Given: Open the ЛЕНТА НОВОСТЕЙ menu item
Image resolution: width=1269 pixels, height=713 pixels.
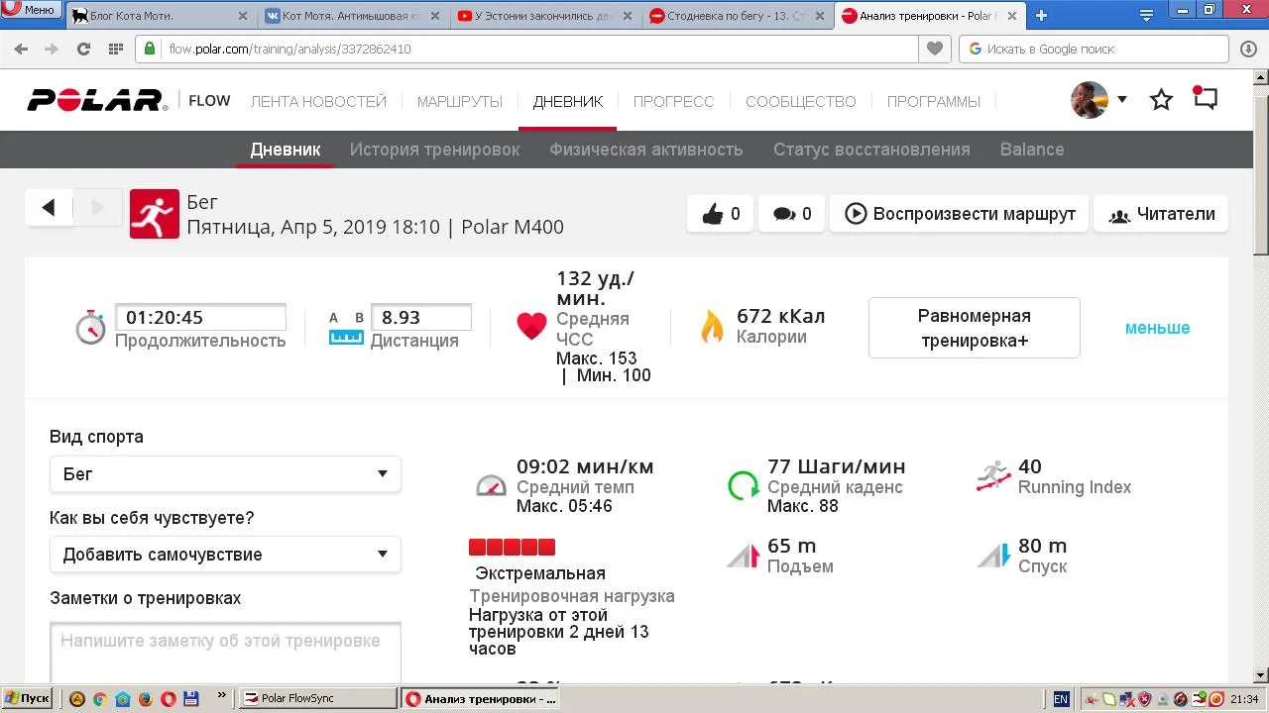Looking at the screenshot, I should click(x=318, y=101).
